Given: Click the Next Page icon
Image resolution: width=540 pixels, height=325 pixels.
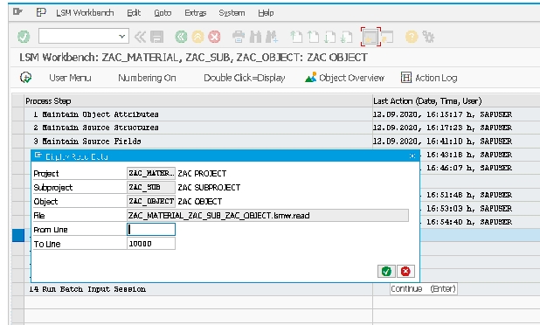Looking at the screenshot, I should [x=329, y=37].
